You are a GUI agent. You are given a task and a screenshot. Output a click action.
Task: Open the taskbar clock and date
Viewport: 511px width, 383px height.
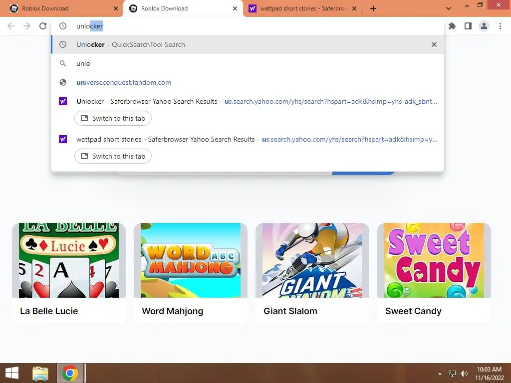(x=489, y=374)
